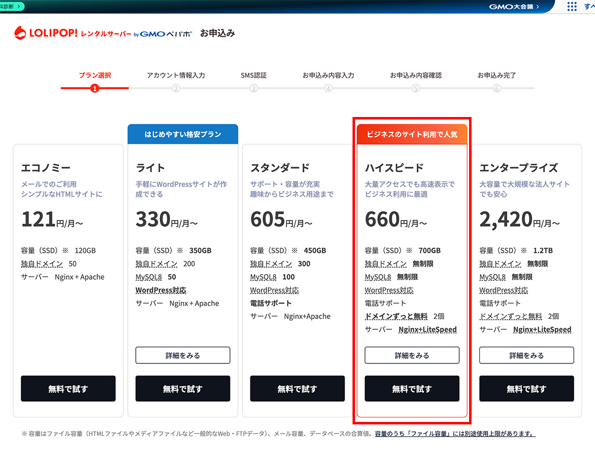Click step indicator 2 for アカウント情報入力
Screen dimensions: 595x473
[x=176, y=89]
